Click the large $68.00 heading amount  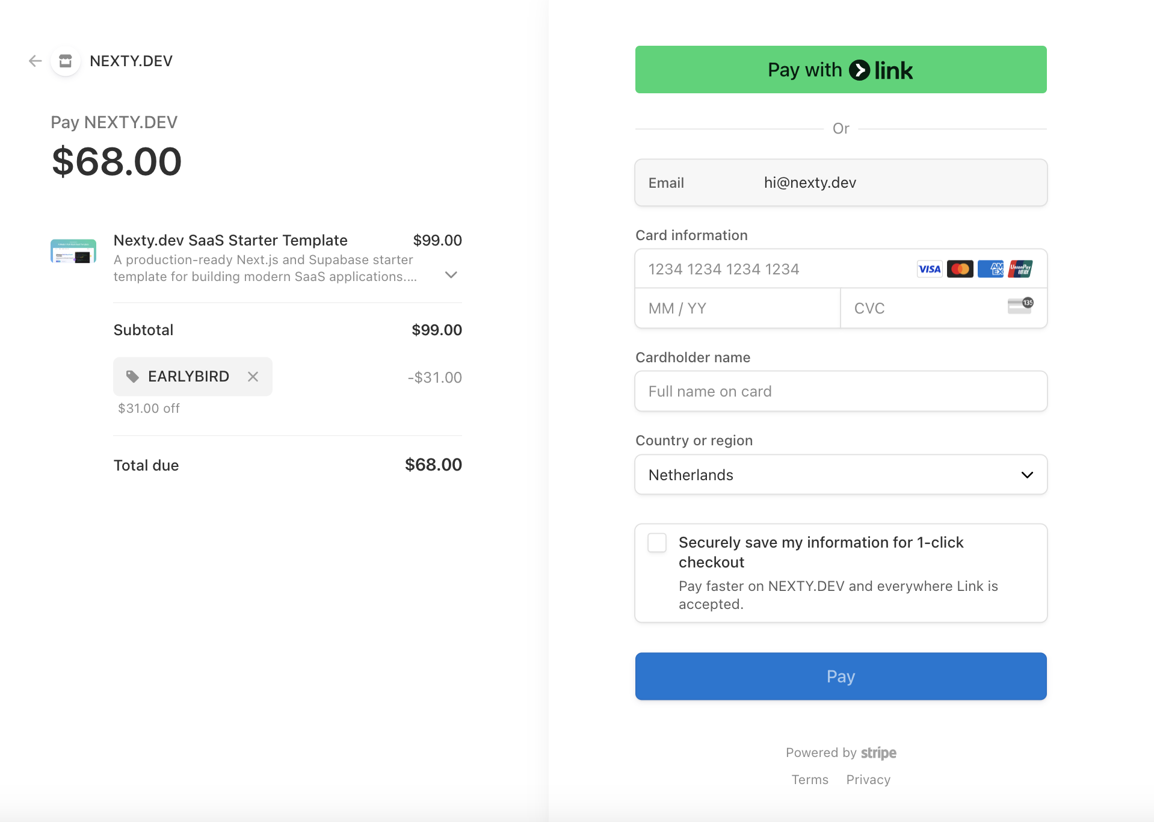point(117,162)
